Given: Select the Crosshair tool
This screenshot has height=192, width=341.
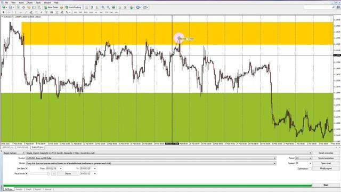Looking at the screenshot, I should pos(9,12).
